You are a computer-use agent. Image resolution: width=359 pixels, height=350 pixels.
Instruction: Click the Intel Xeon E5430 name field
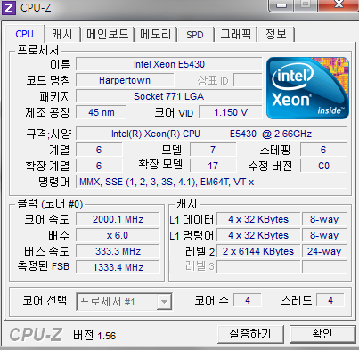tap(169, 64)
